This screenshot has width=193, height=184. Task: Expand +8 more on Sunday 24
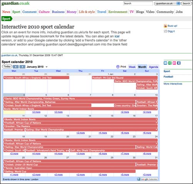(x=147, y=154)
